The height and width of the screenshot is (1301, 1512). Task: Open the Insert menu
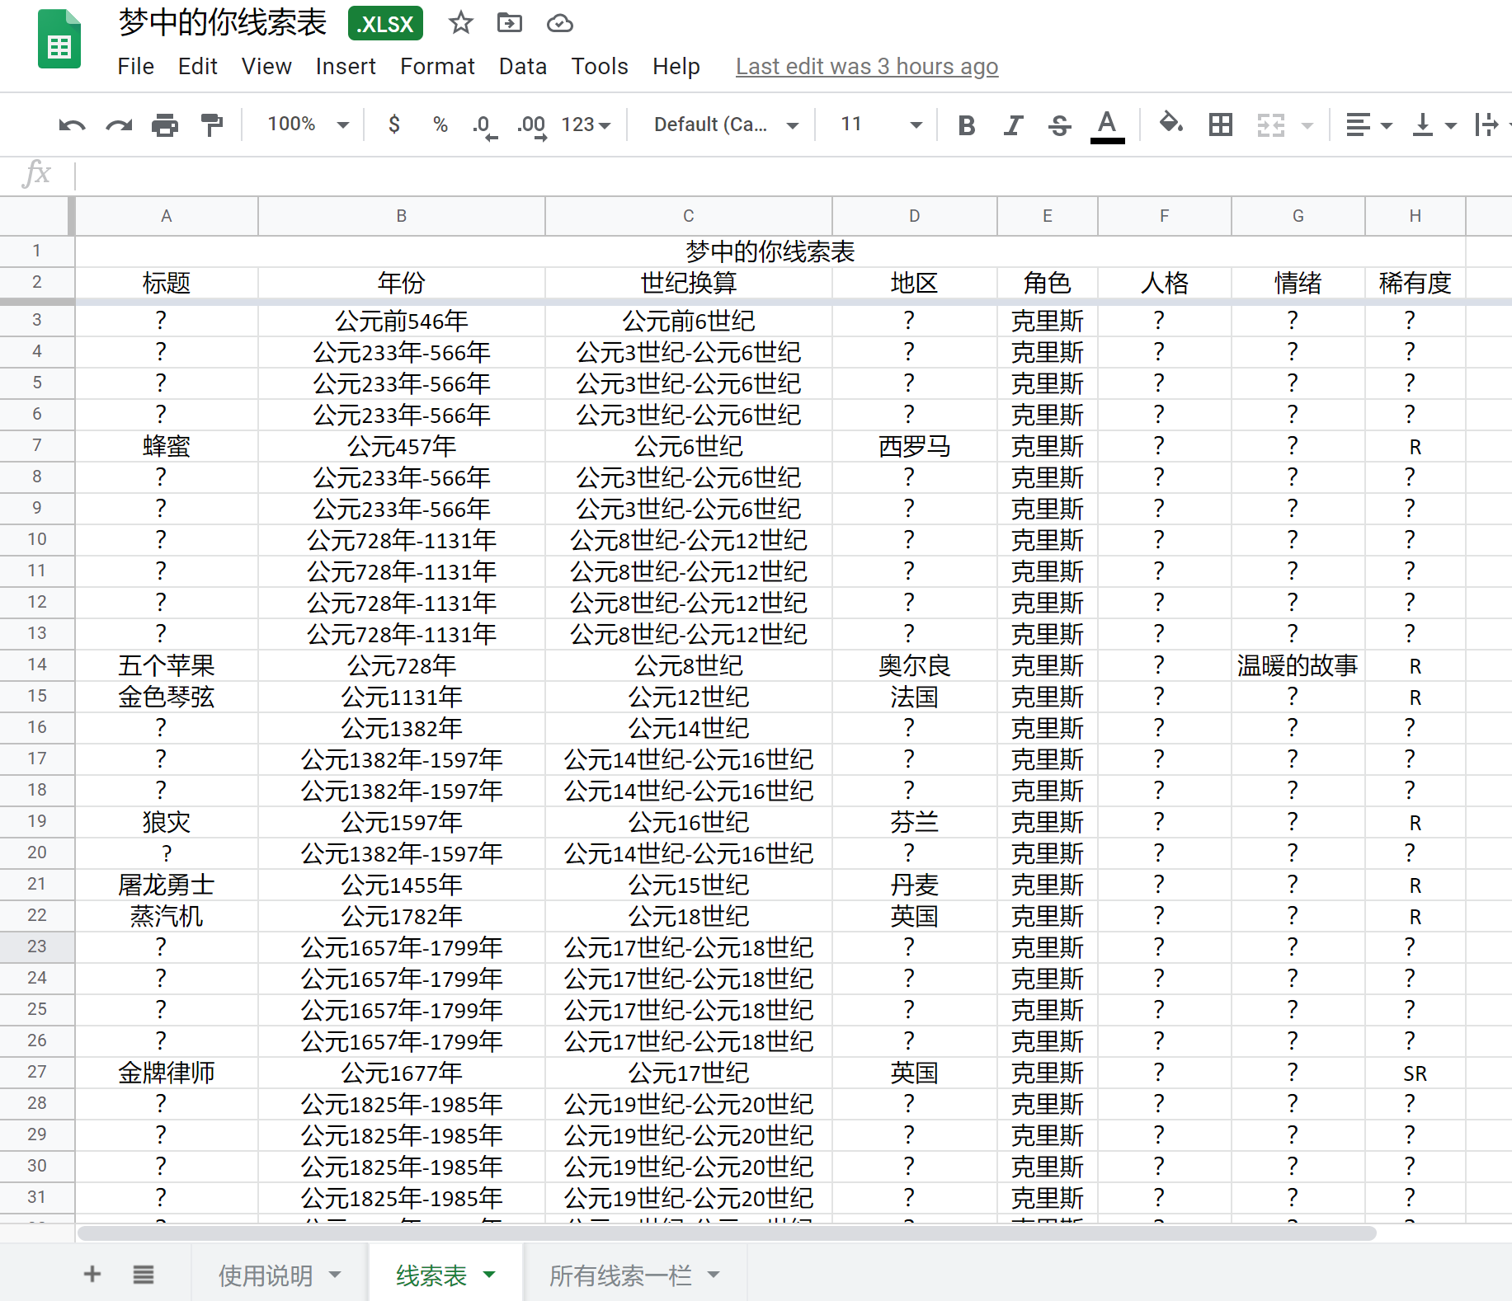pyautogui.click(x=345, y=66)
